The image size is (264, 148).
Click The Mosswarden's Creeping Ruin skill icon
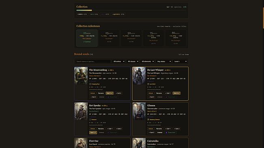pyautogui.click(x=90, y=84)
